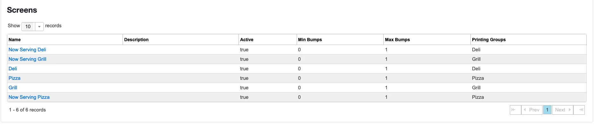The height and width of the screenshot is (127, 594).
Task: Open the Now Serving Grill screen
Action: coord(27,59)
